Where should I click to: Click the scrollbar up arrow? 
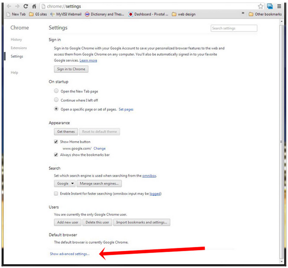[x=281, y=21]
